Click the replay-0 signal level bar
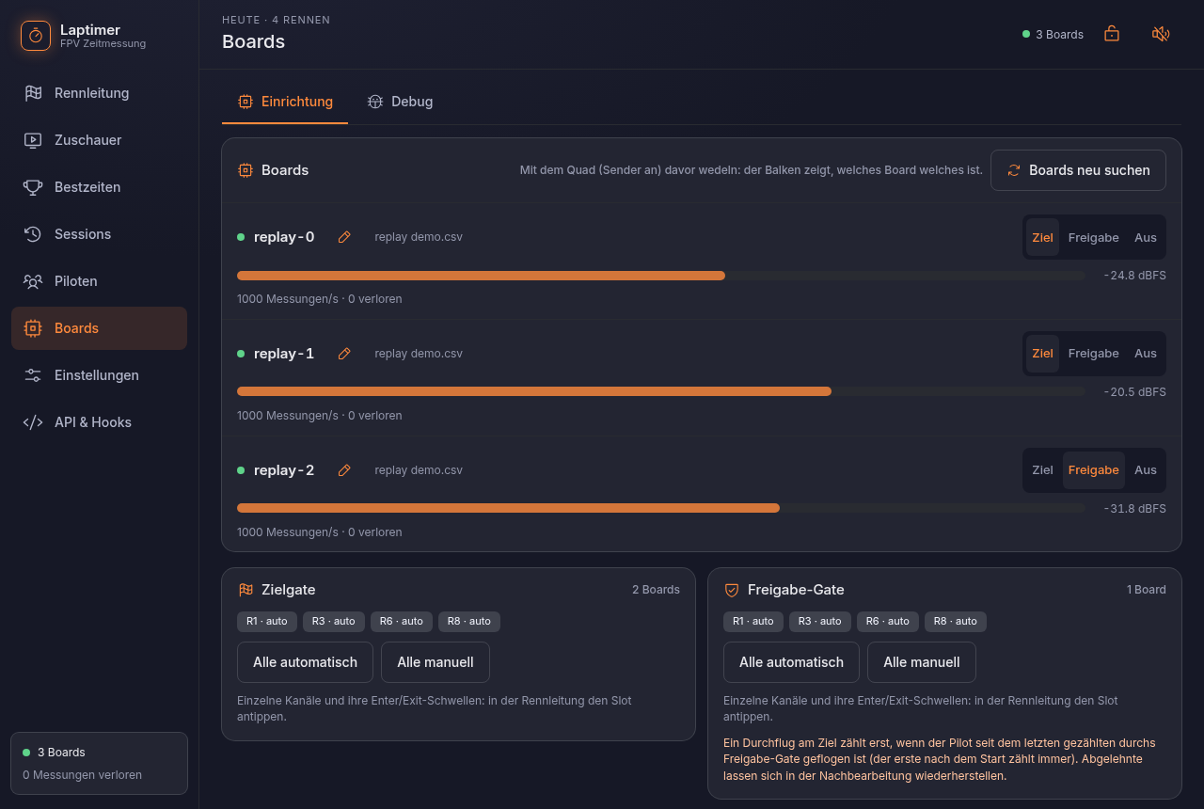Screen dimensions: 1204x809 660,276
